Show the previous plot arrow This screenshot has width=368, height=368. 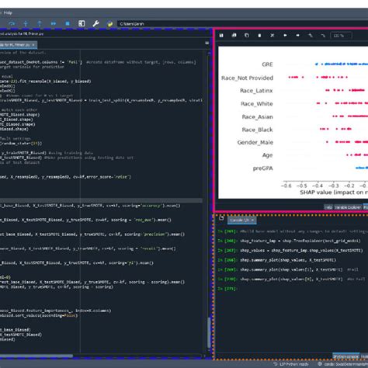coord(285,35)
